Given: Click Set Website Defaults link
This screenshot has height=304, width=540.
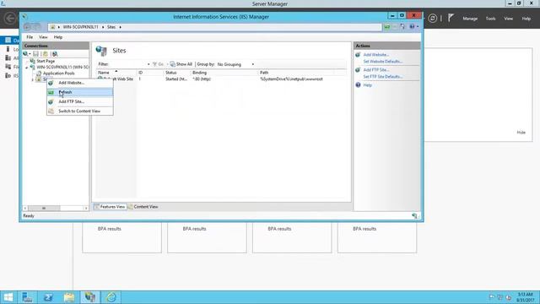Looking at the screenshot, I should click(382, 62).
